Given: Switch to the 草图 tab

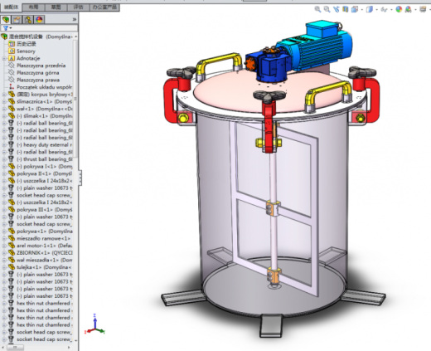Looking at the screenshot, I should (56, 7).
